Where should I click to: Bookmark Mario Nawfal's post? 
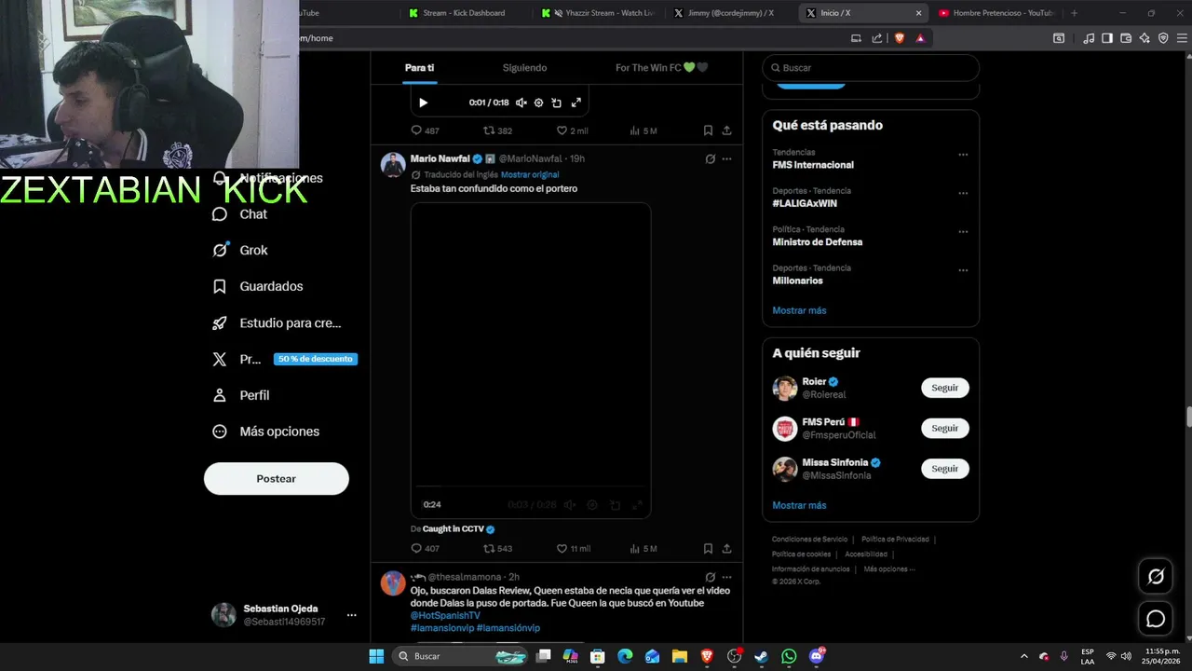coord(708,548)
